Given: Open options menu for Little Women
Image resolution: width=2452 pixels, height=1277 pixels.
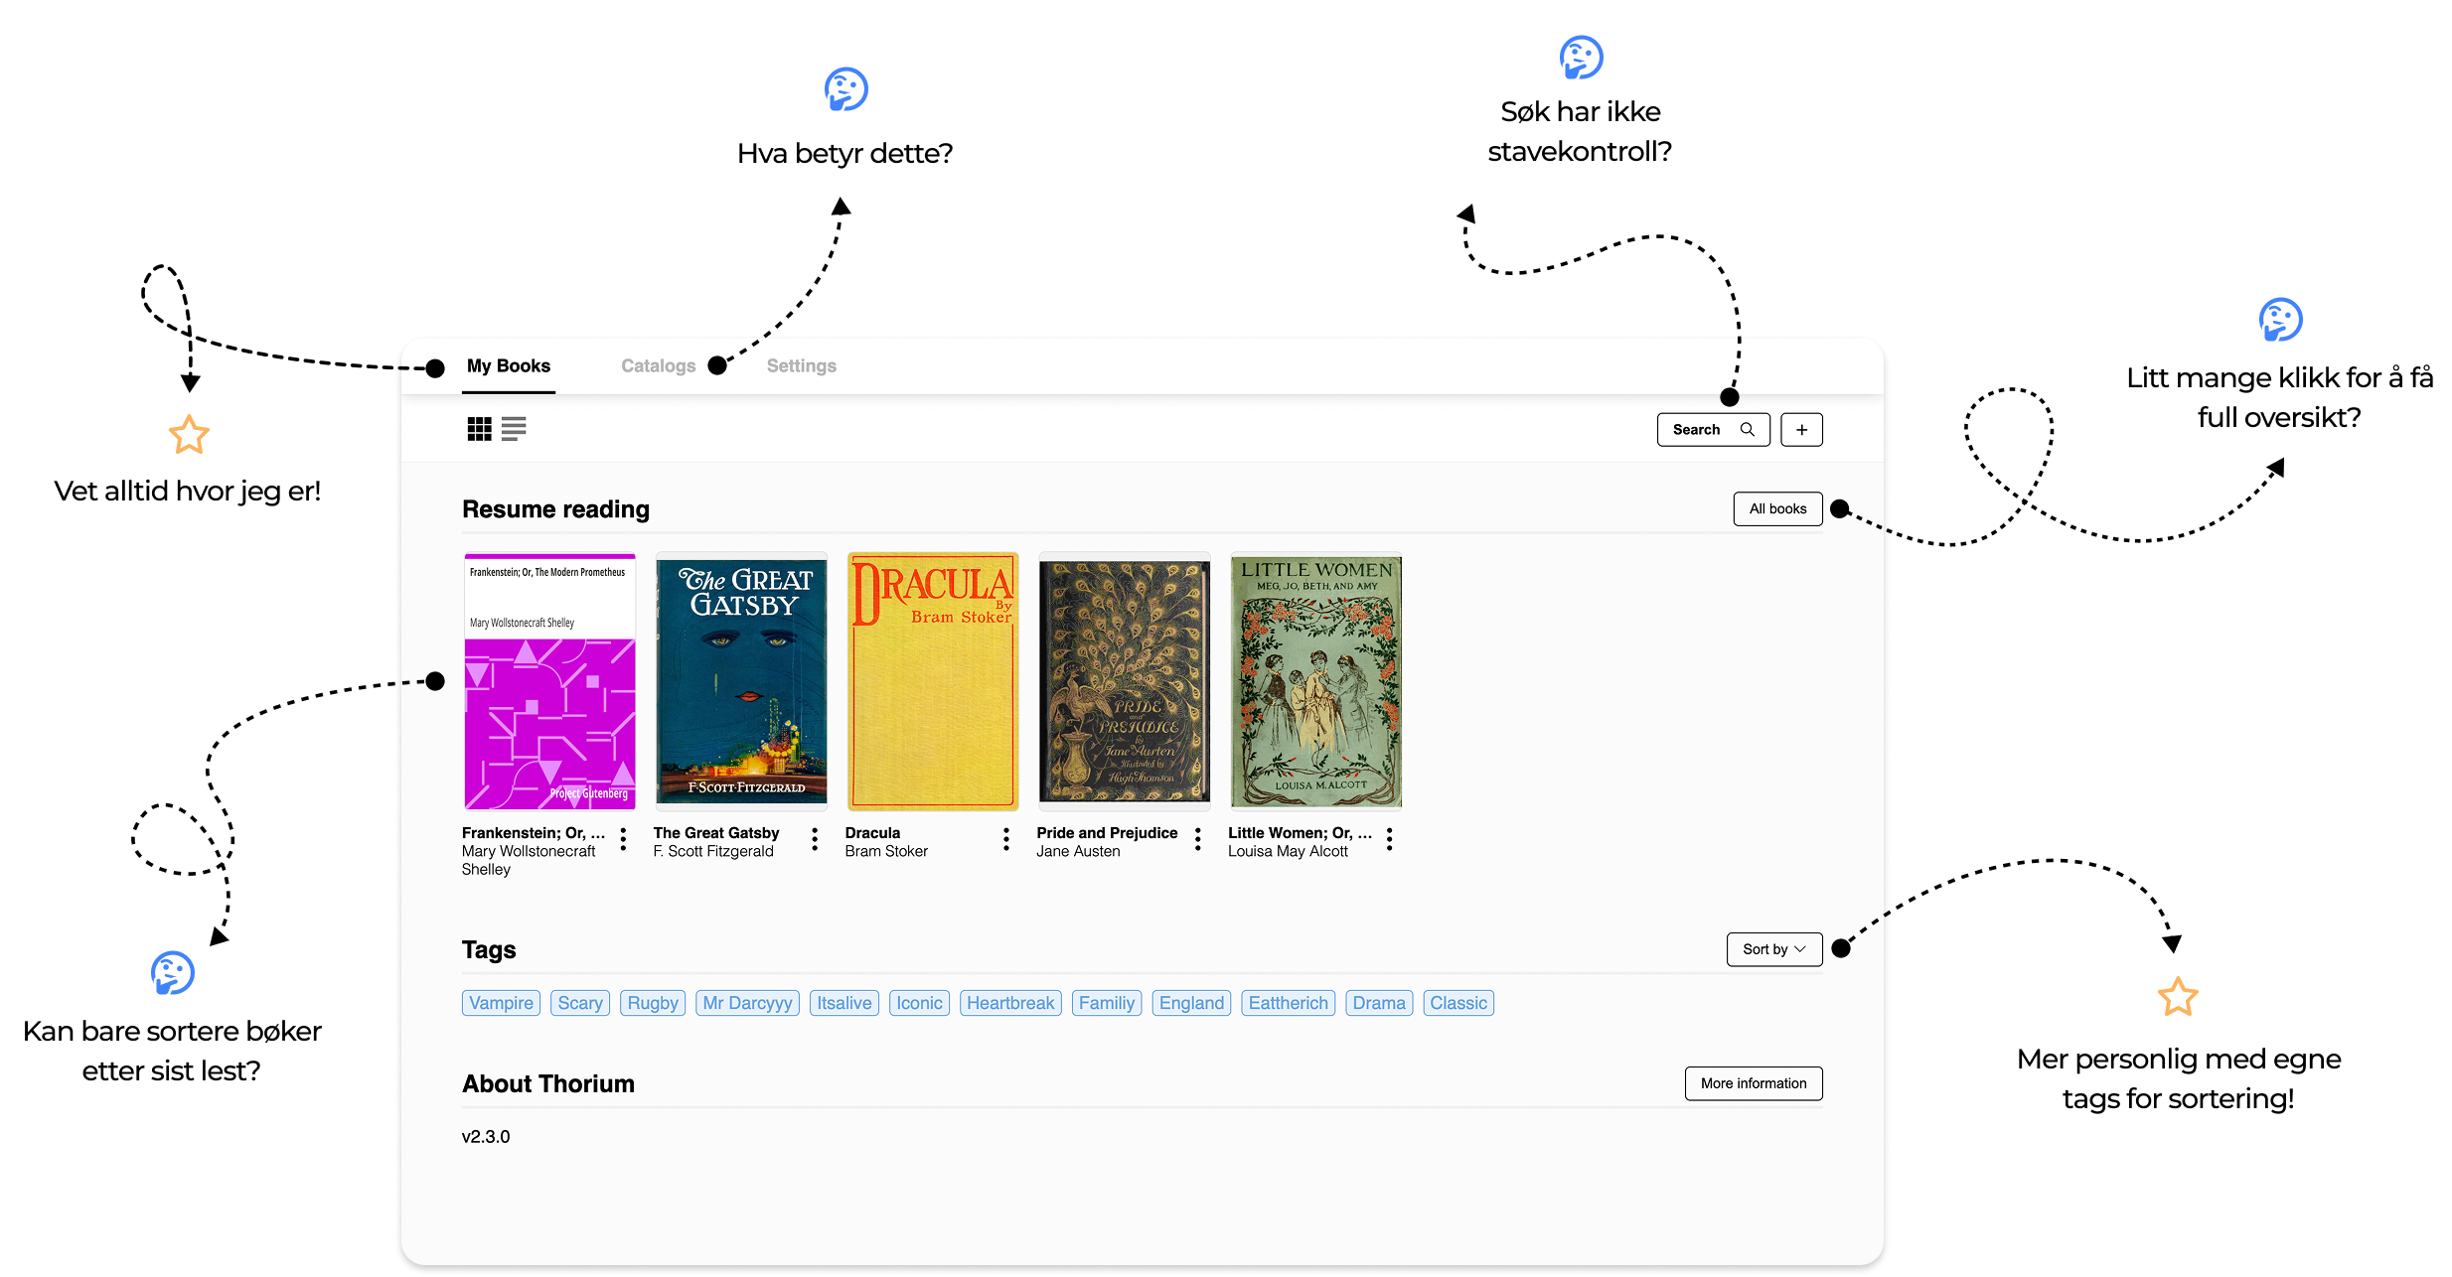Looking at the screenshot, I should (1390, 840).
